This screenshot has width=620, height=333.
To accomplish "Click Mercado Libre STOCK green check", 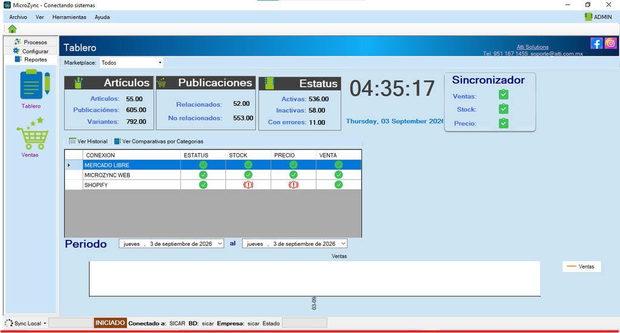I will [248, 165].
